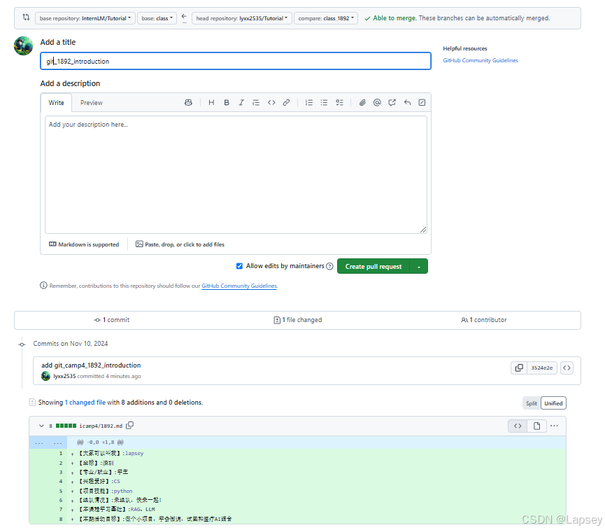605x530 pixels.
Task: Copy the full commit SHA icon
Action: [519, 368]
